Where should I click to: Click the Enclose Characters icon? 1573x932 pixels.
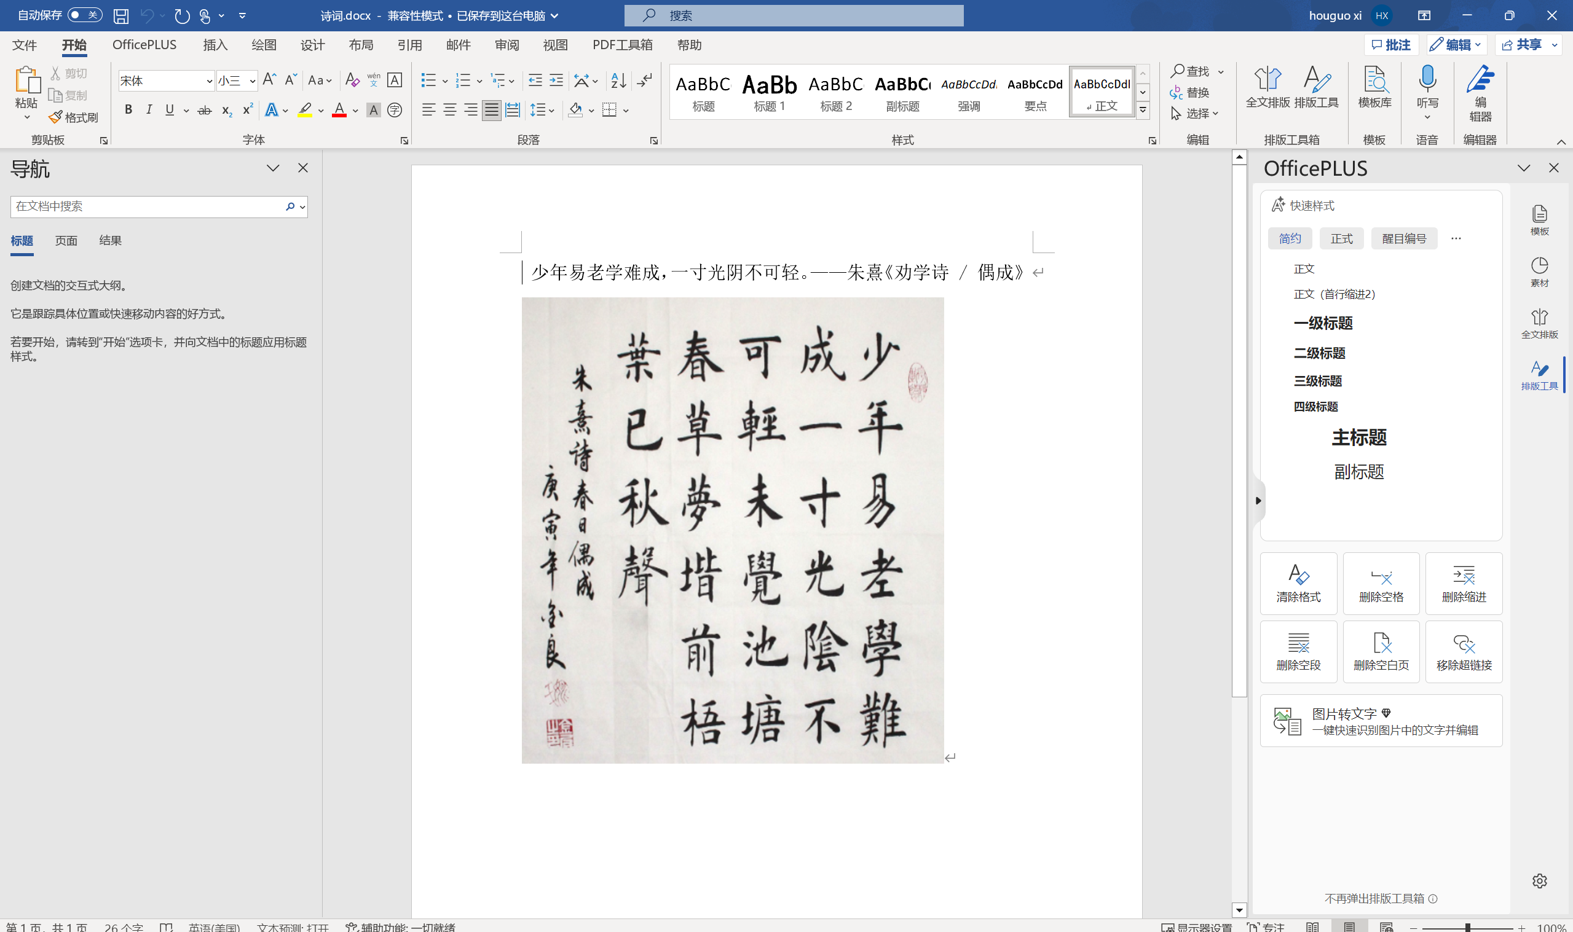[x=395, y=110]
